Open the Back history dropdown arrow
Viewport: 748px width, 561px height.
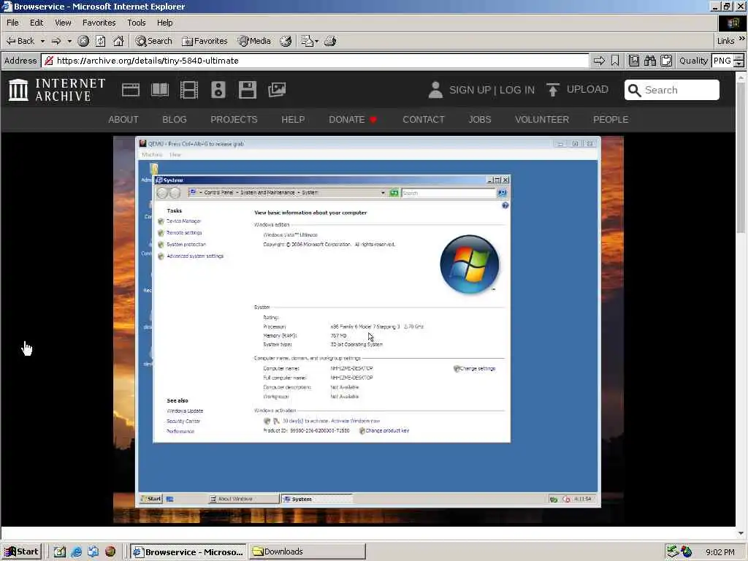(x=42, y=41)
